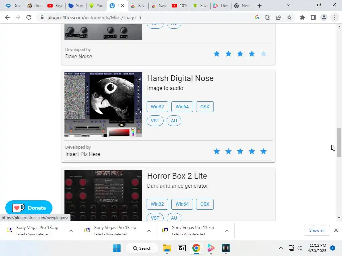Open Harsh Digital Nose title link
The height and width of the screenshot is (256, 342).
[180, 78]
